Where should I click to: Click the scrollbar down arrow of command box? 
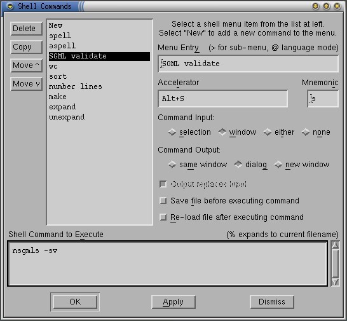coord(336,282)
